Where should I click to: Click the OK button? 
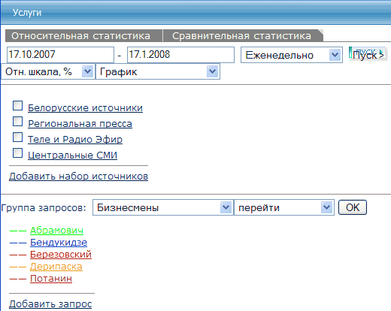(353, 207)
